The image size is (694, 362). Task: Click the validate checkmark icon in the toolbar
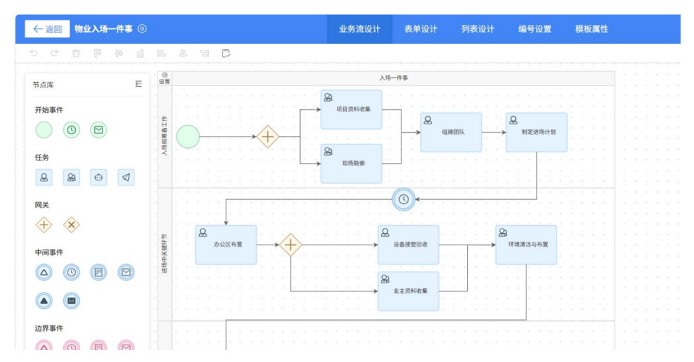coord(226,54)
